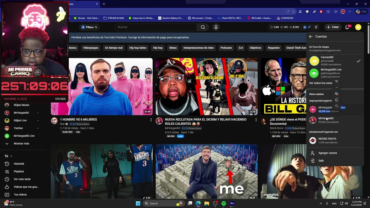Image resolution: width=370 pixels, height=208 pixels.
Task: Click the Buscar search field
Action: [156, 27]
